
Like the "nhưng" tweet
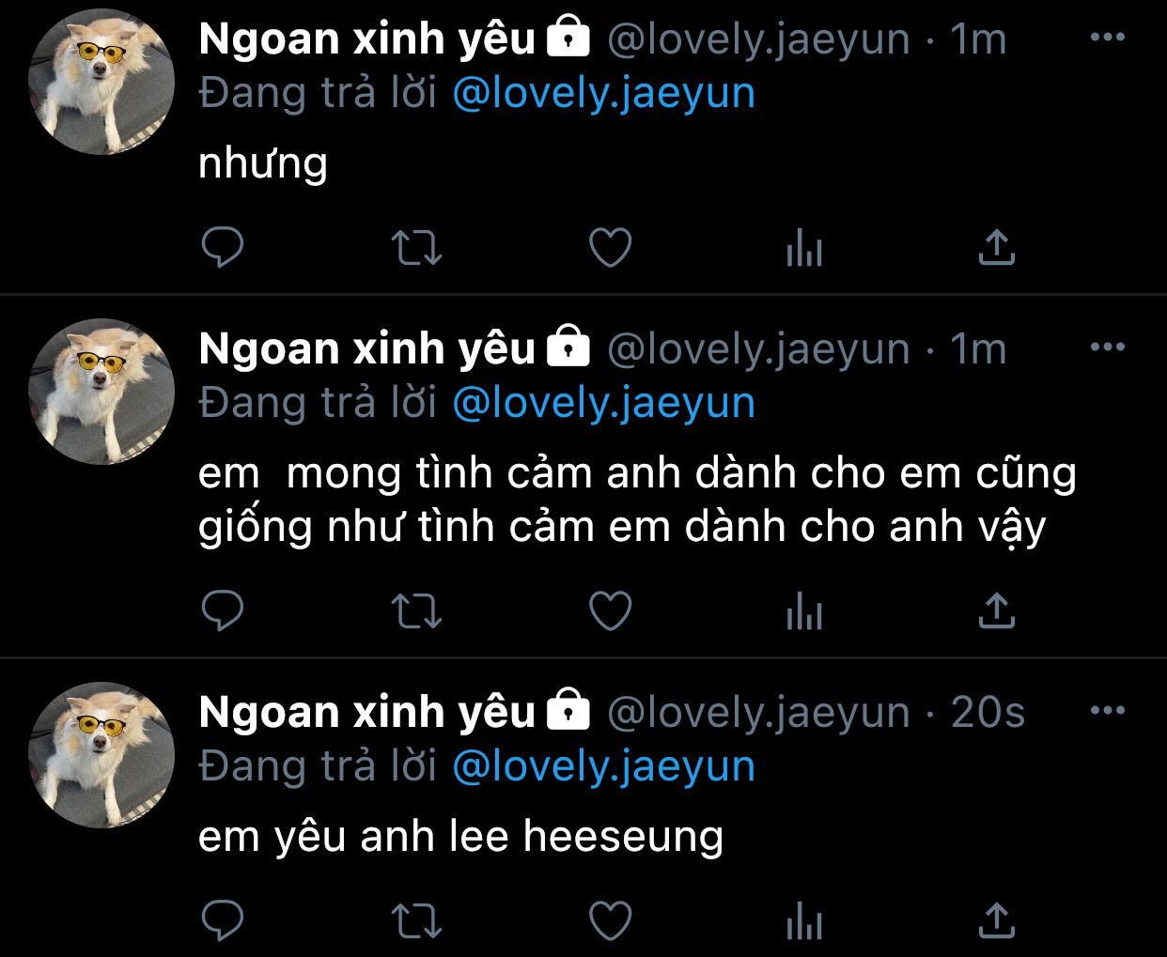610,248
